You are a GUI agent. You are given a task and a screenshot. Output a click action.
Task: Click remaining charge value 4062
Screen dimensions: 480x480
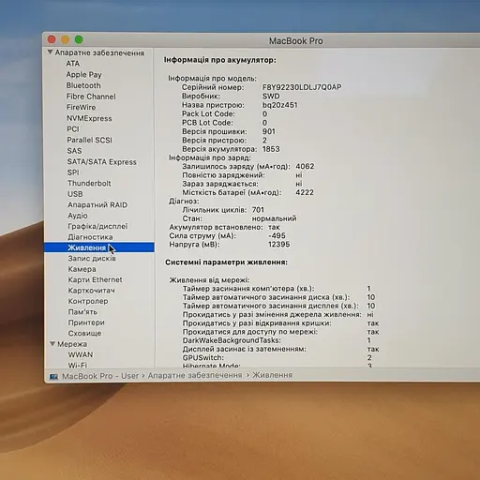click(305, 166)
